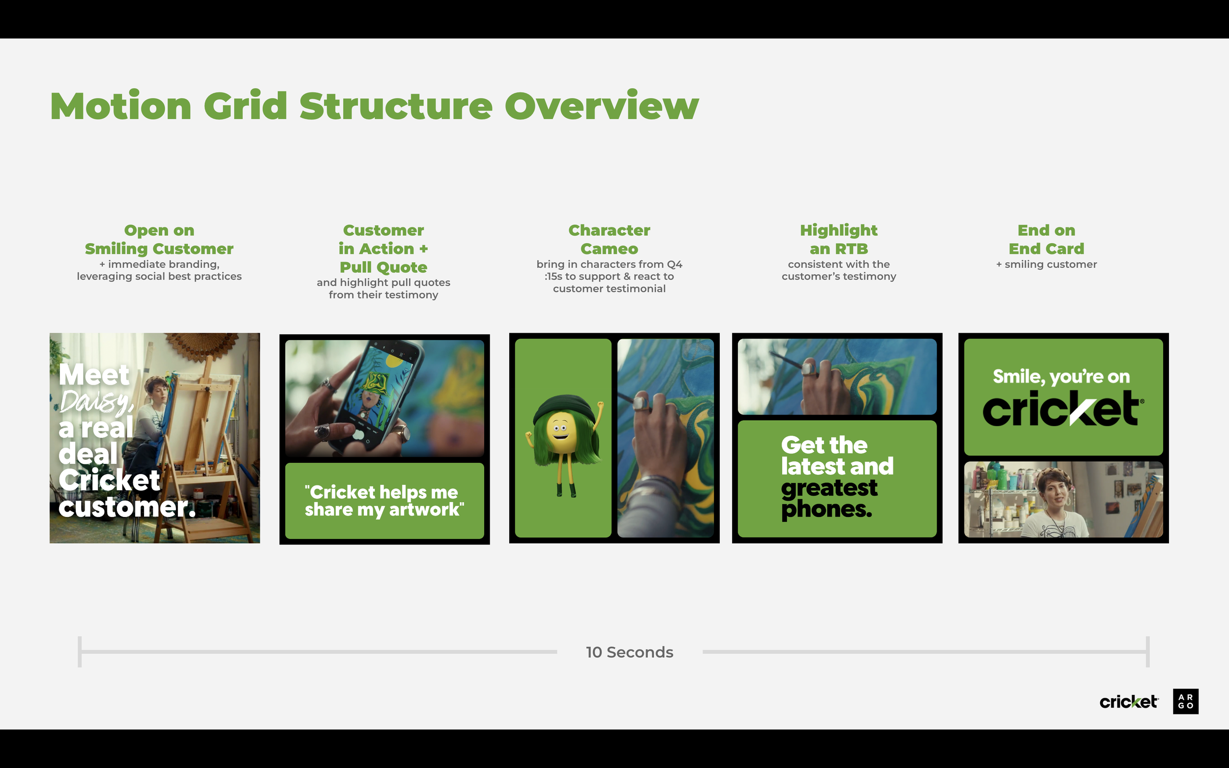This screenshot has width=1229, height=768.
Task: Click the 'Character Cameo' heading
Action: [609, 239]
